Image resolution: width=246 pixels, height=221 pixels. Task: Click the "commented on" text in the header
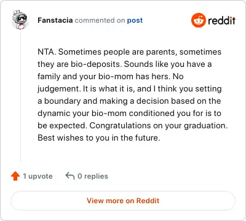point(100,20)
